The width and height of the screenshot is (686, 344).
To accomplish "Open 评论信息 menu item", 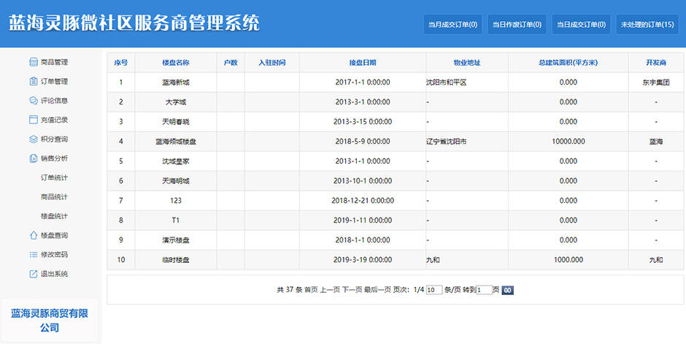I will click(x=54, y=101).
